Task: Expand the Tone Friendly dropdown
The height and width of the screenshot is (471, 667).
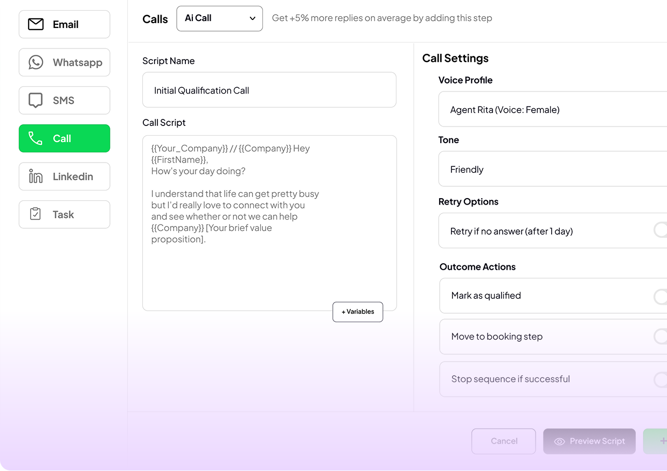Action: coord(552,169)
